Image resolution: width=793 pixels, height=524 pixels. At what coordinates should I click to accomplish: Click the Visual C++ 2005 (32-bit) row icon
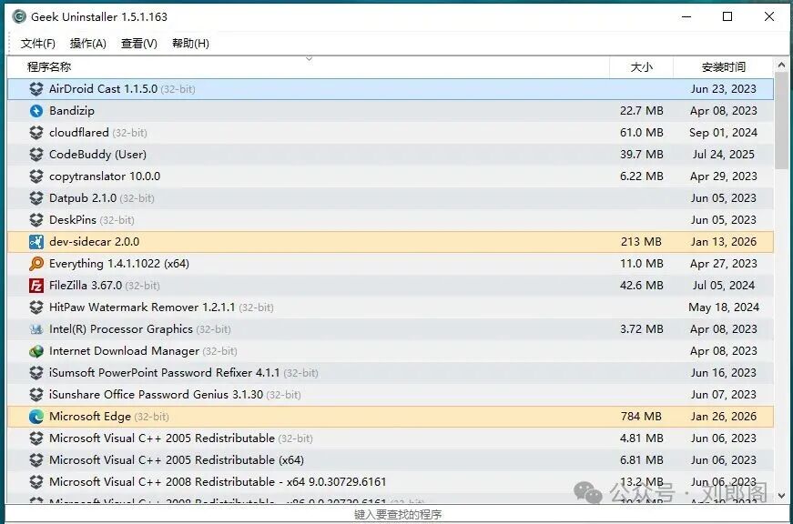tap(36, 438)
